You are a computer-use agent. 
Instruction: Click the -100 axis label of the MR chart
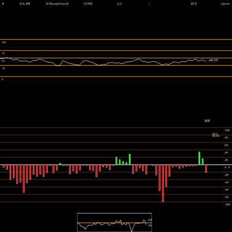[227, 205]
